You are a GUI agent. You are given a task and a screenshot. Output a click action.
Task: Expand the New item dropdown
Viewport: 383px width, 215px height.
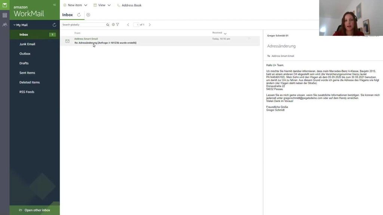[86, 5]
